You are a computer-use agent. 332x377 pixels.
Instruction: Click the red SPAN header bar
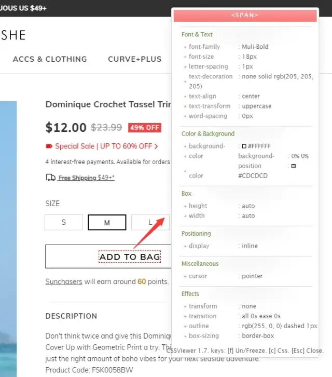click(245, 16)
